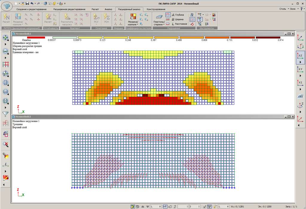Click the zoom-out magnifier in left toolbar
The height and width of the screenshot is (209, 306).
click(x=5, y=51)
